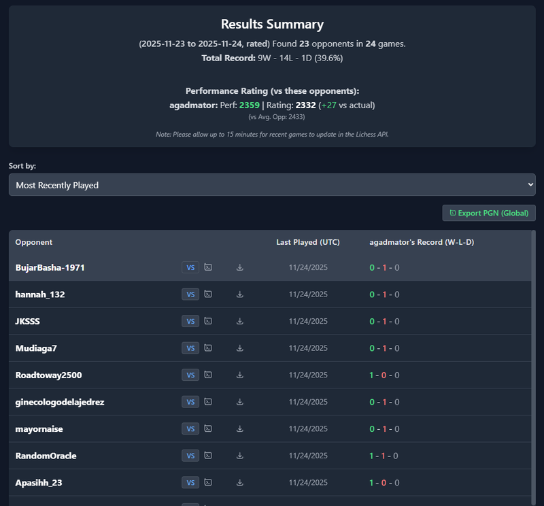Viewport: 544px width, 506px height.
Task: Click the terminal icon in mayornaise row
Action: [x=208, y=428]
